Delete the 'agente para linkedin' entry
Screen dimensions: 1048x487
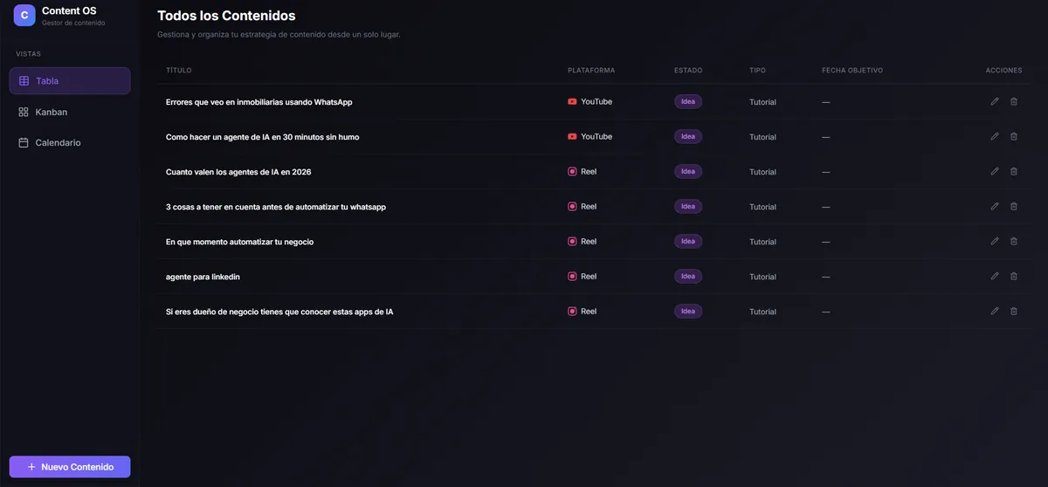click(x=1014, y=276)
